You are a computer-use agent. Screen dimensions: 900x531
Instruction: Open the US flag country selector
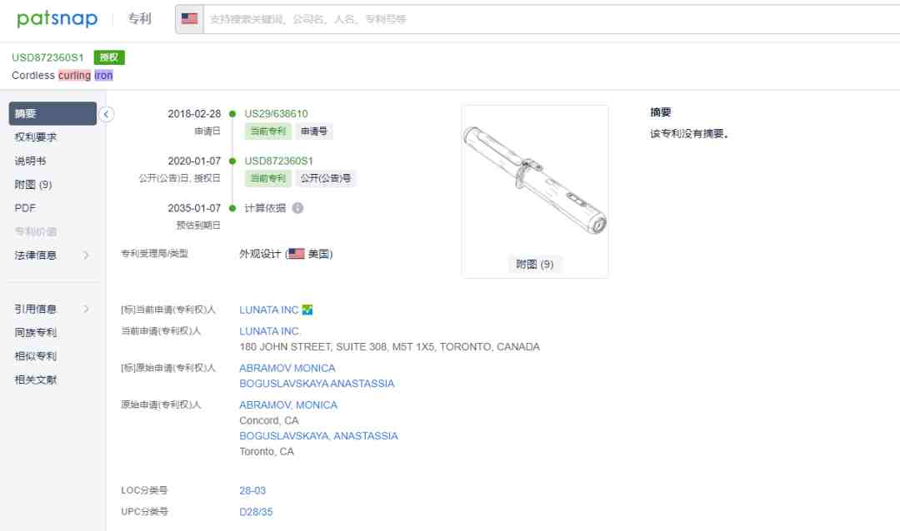pyautogui.click(x=189, y=19)
